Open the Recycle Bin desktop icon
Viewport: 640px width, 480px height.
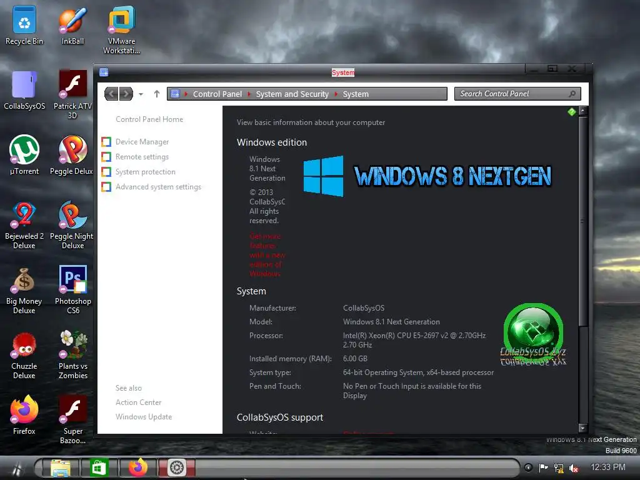click(x=24, y=25)
